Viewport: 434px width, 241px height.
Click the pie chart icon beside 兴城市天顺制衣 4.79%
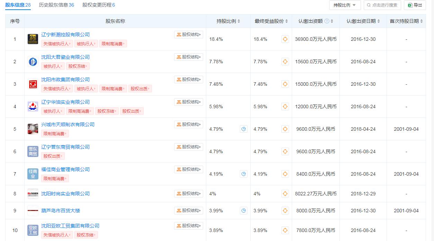[244, 129]
